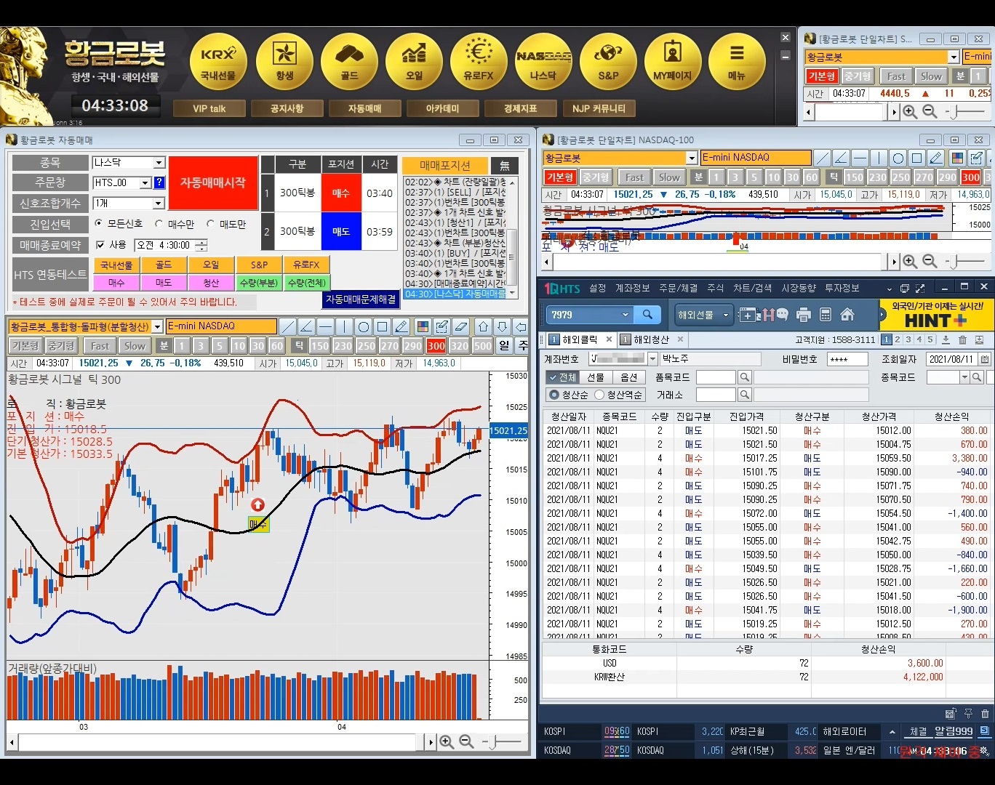Viewport: 995px width, 785px height.
Task: Click zoom-out magnifier below main chart
Action: (x=466, y=742)
